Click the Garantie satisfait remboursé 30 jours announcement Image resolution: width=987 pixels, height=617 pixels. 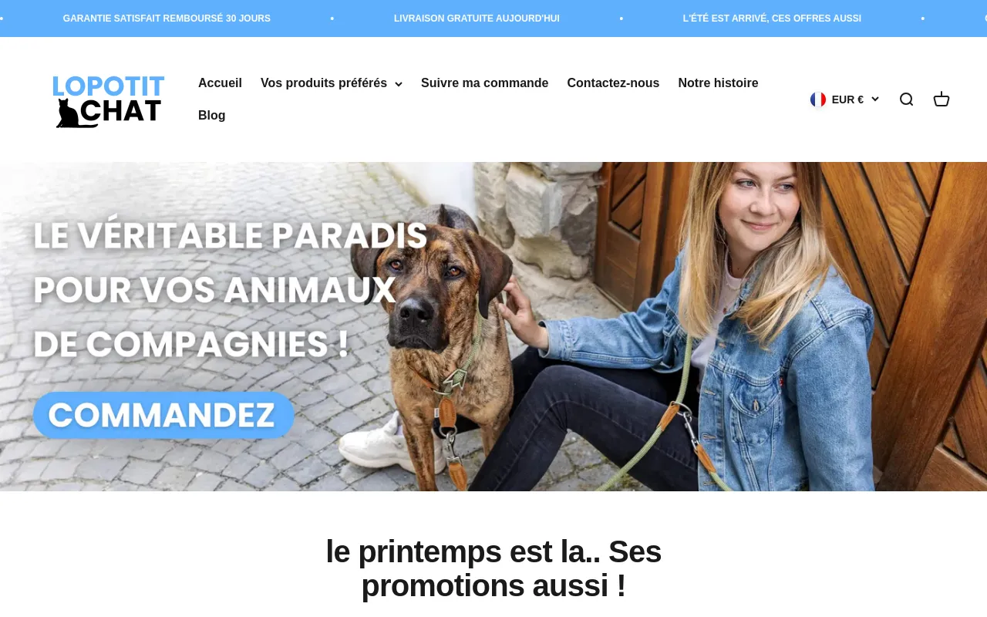[x=167, y=19]
